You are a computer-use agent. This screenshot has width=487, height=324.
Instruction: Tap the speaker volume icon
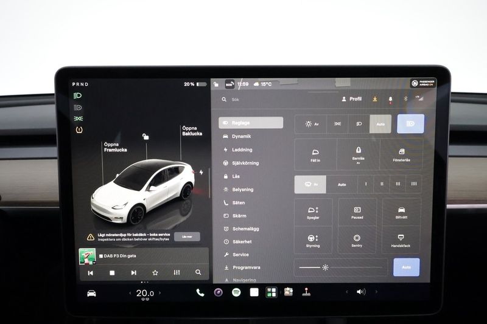(361, 292)
